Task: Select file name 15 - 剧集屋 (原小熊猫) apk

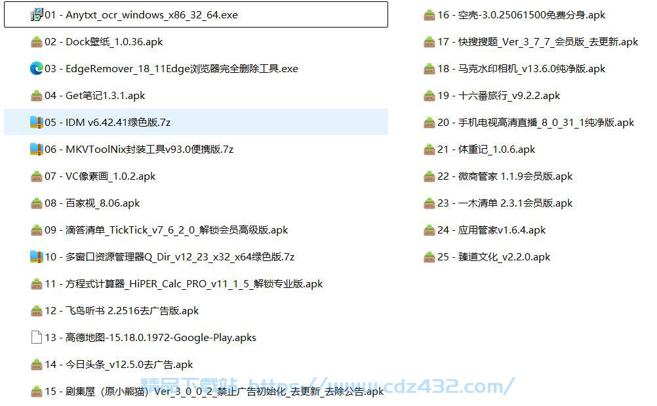Action: point(214,392)
